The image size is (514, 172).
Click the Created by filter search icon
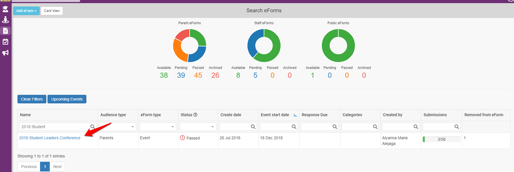click(416, 127)
